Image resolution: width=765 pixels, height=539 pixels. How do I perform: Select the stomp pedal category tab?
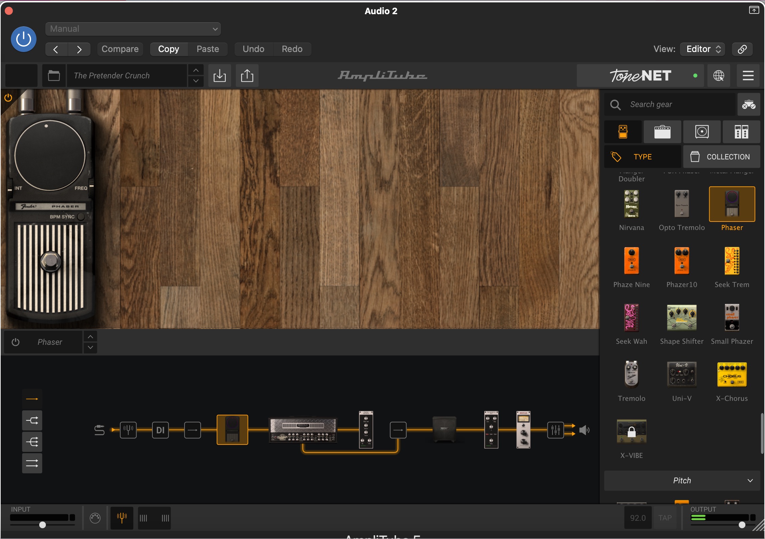pos(623,132)
